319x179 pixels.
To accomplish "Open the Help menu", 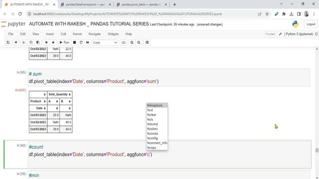I will coord(129,34).
